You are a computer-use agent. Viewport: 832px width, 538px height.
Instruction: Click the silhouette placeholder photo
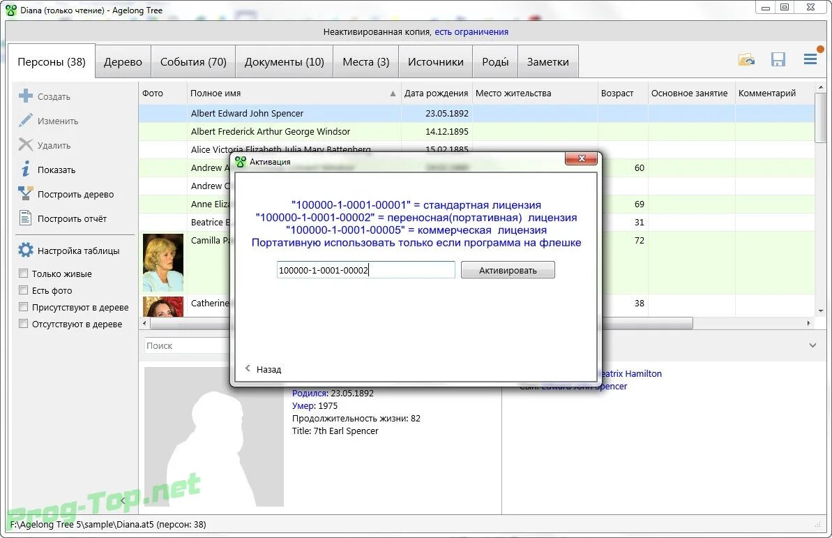tap(214, 437)
